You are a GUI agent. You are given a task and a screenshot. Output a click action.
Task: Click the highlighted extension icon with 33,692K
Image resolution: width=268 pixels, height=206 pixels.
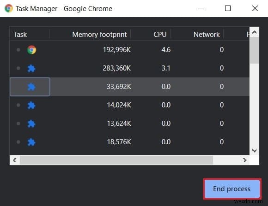(31, 87)
